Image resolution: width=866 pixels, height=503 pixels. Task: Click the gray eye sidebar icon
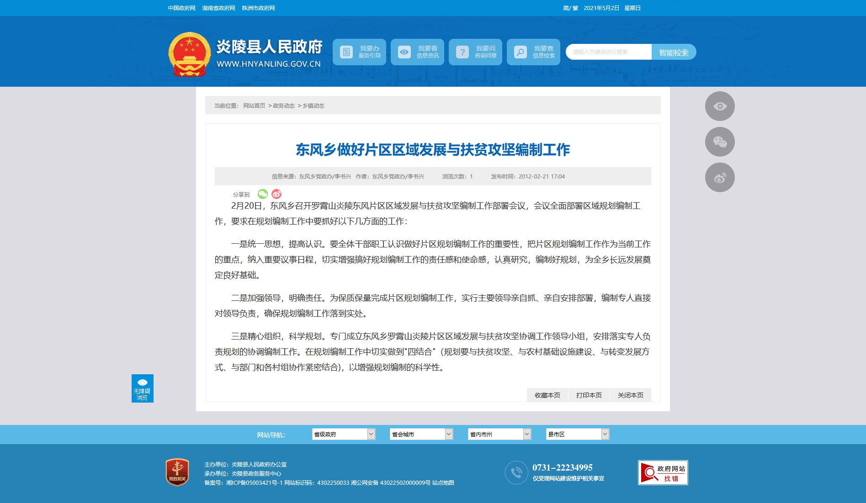coord(720,106)
